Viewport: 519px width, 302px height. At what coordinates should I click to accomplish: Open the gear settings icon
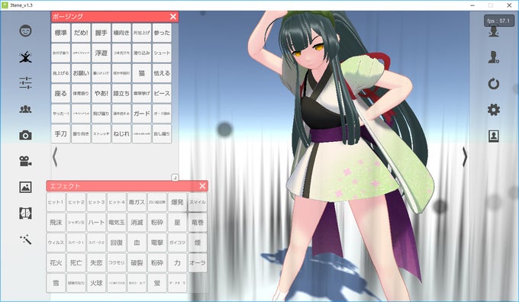[x=494, y=110]
